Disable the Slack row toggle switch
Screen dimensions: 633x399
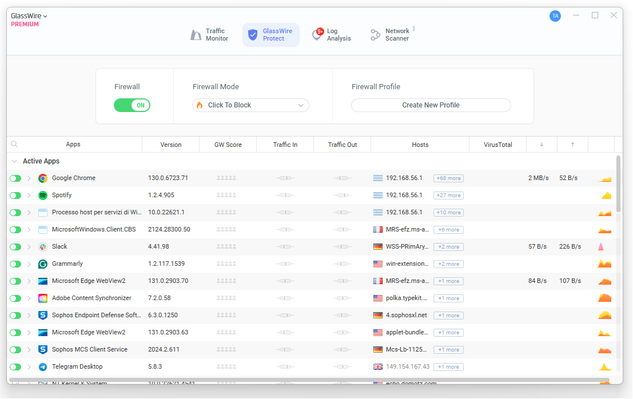click(x=16, y=247)
